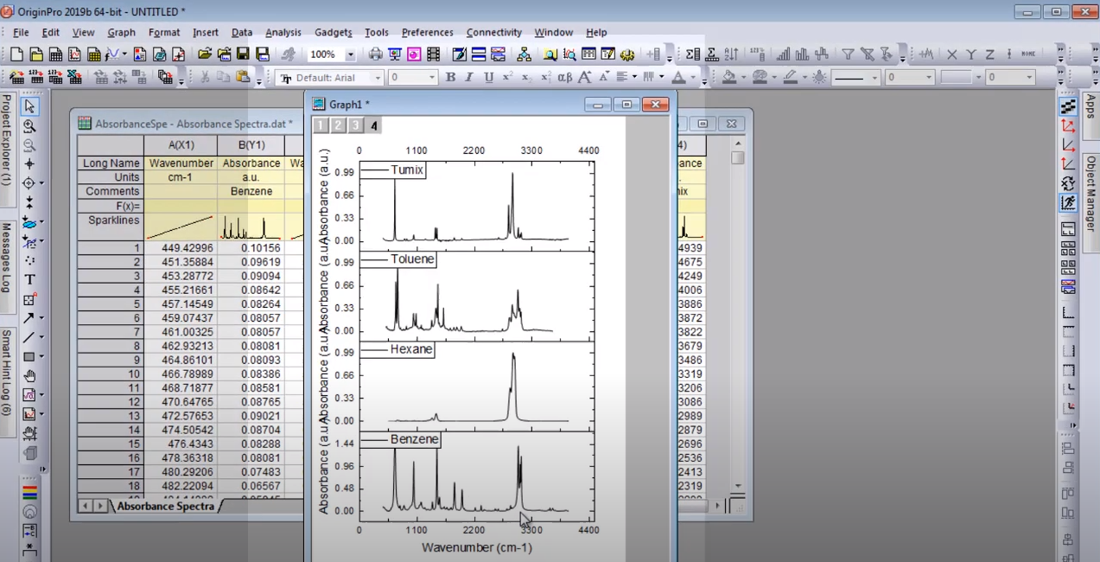Switch to the Absorbance Spectra sheet tab

(x=165, y=506)
